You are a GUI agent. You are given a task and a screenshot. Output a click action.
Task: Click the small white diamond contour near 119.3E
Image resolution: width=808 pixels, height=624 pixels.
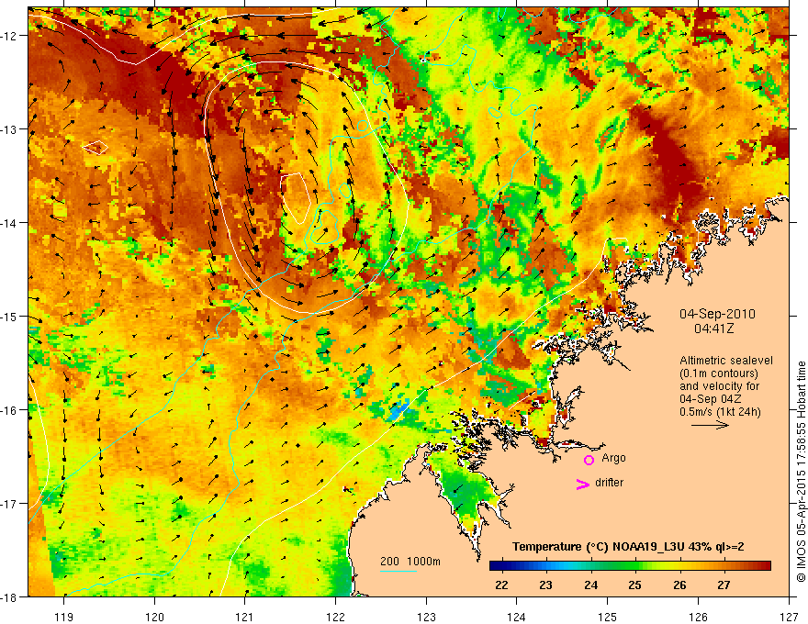tap(95, 148)
